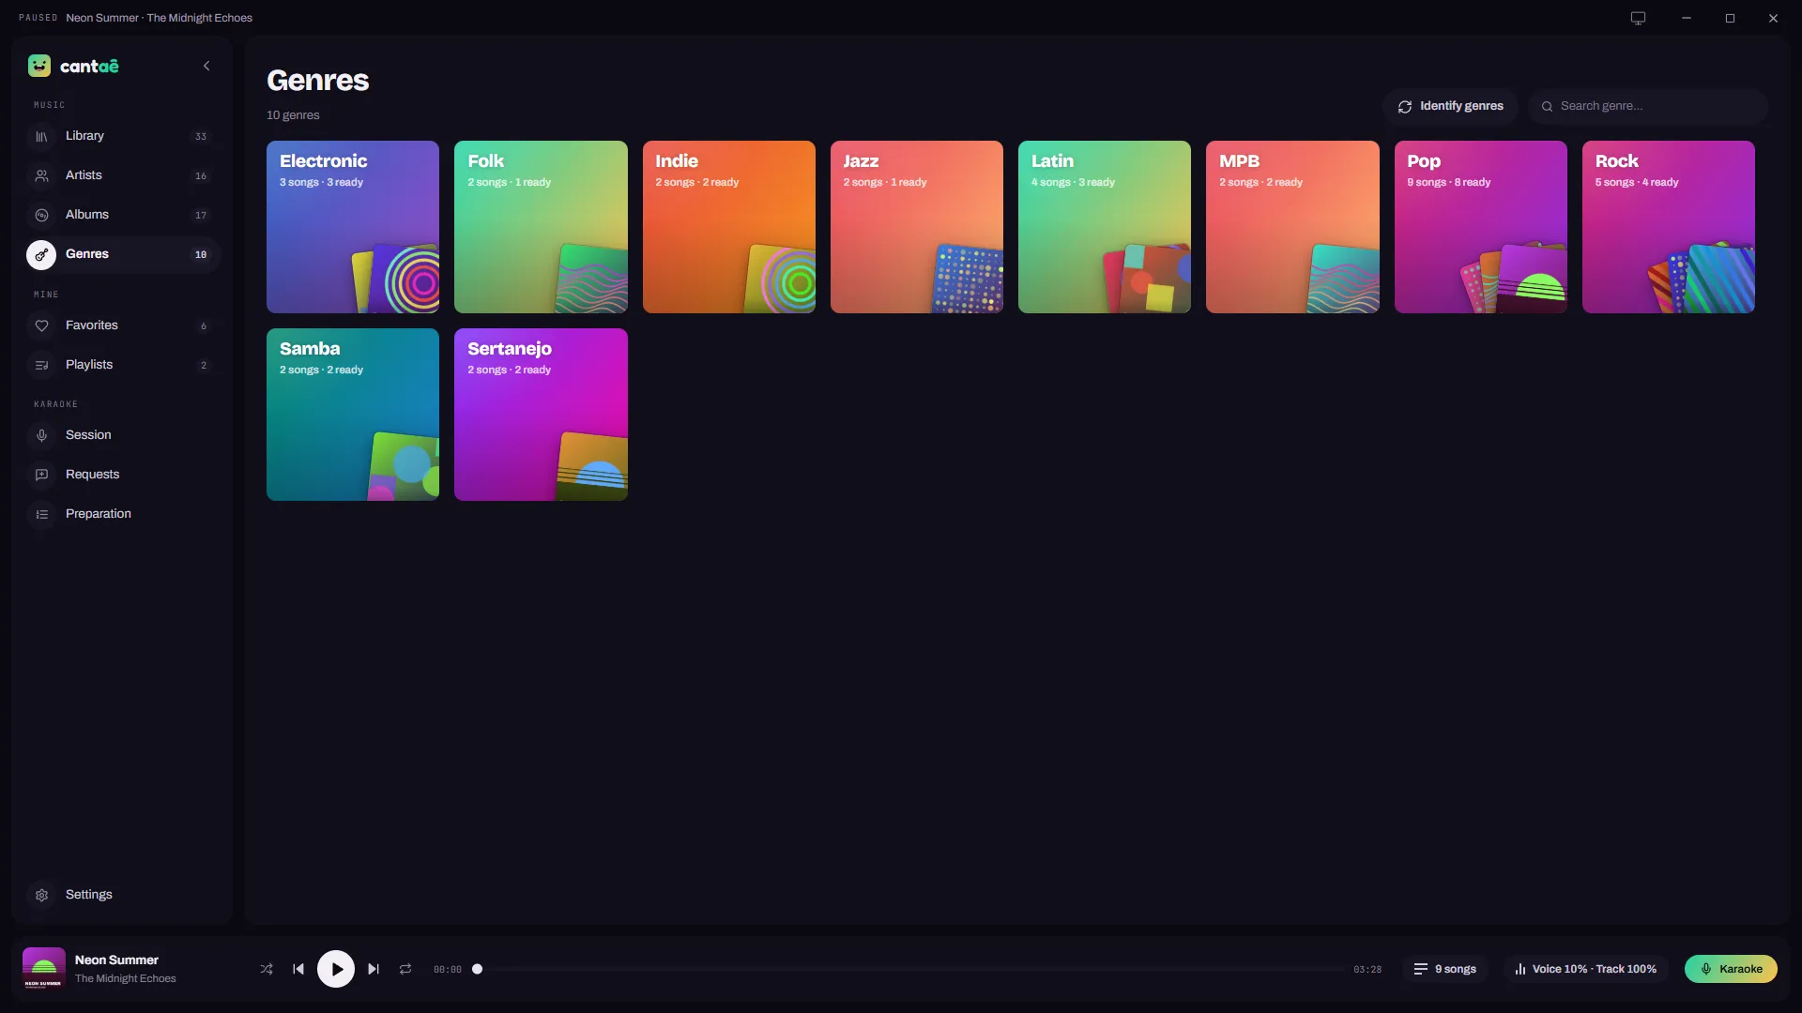The width and height of the screenshot is (1802, 1013).
Task: Skip to previous track
Action: [298, 969]
